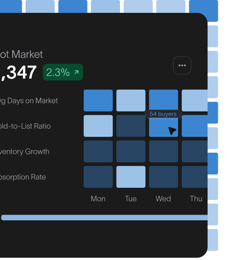
Task: Select Absorption Rate cell for Tuesday
Action: [131, 177]
